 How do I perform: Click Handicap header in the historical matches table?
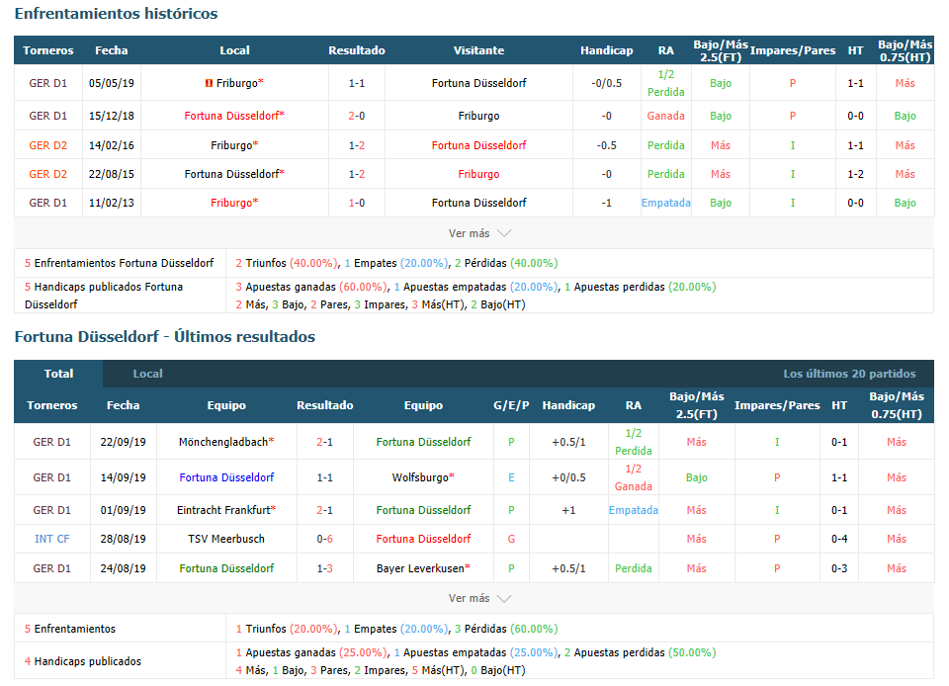click(606, 50)
